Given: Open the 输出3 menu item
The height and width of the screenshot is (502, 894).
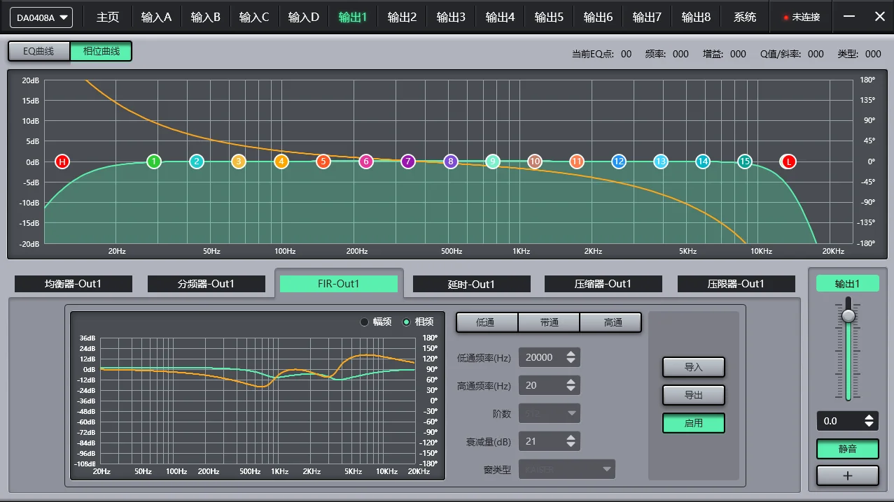Looking at the screenshot, I should coord(451,17).
